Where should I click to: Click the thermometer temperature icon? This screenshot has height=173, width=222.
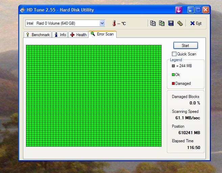click(x=114, y=23)
